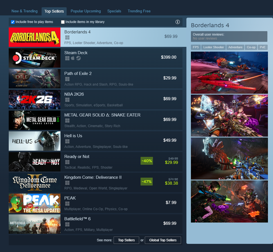This screenshot has width=273, height=252.
Task: Click the PvE tag in side panel
Action: [x=263, y=47]
